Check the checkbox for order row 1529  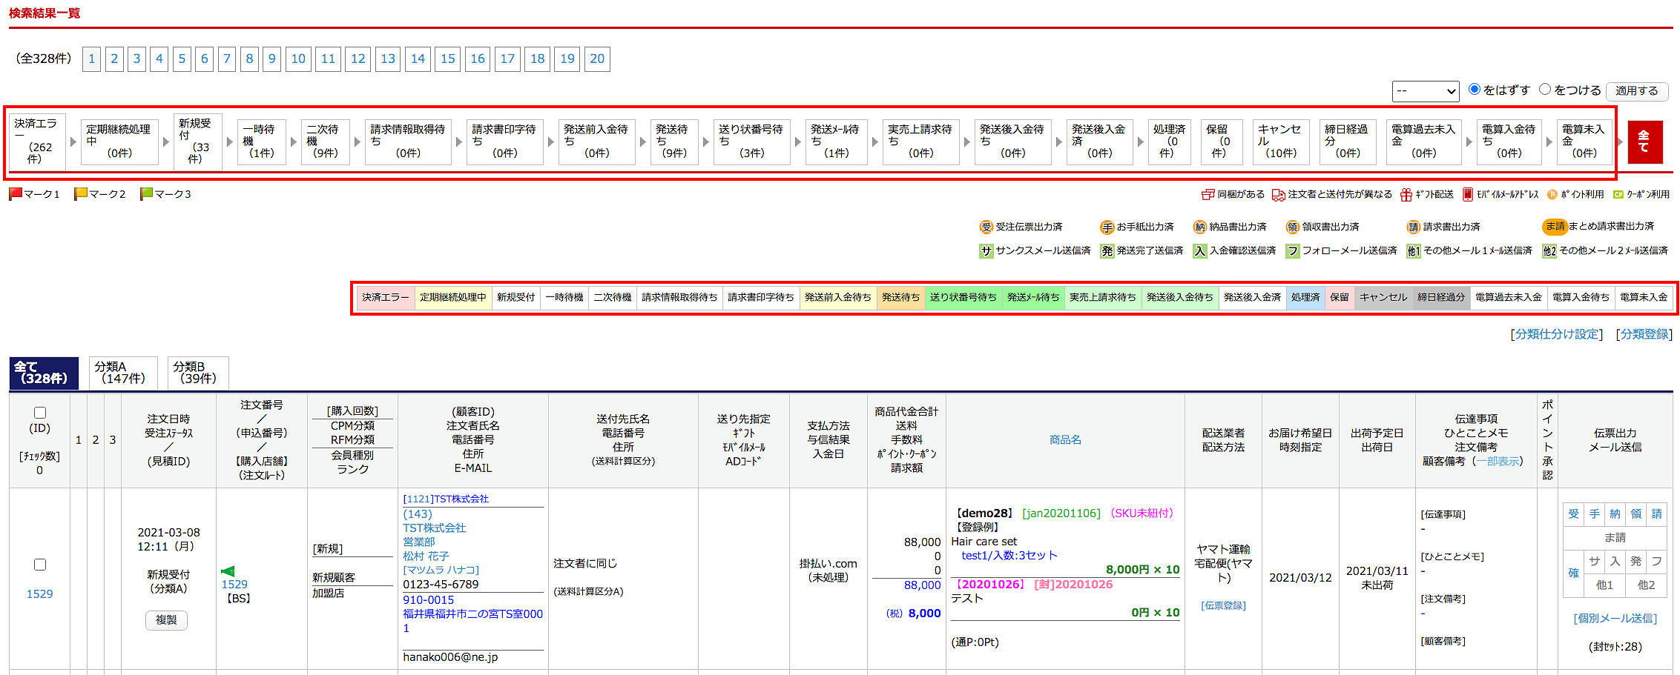point(40,565)
